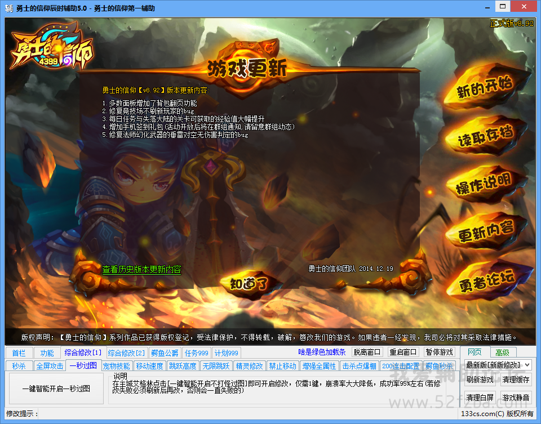Switch to the 功能 tab
The height and width of the screenshot is (424, 541).
(x=47, y=353)
